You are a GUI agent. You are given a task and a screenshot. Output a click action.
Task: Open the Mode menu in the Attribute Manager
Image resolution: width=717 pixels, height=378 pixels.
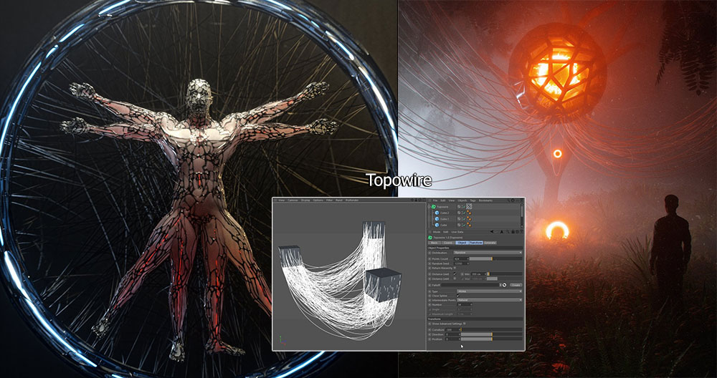coord(437,232)
